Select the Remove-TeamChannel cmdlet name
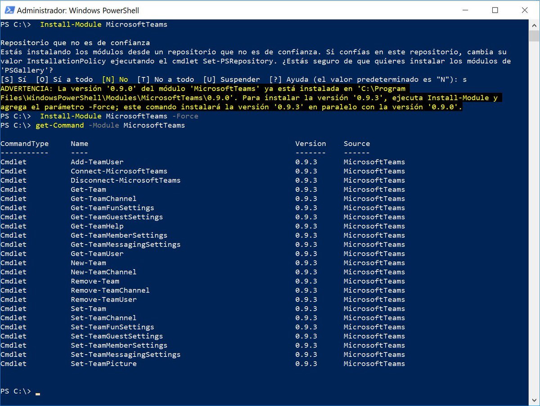The height and width of the screenshot is (406, 540). (x=110, y=290)
